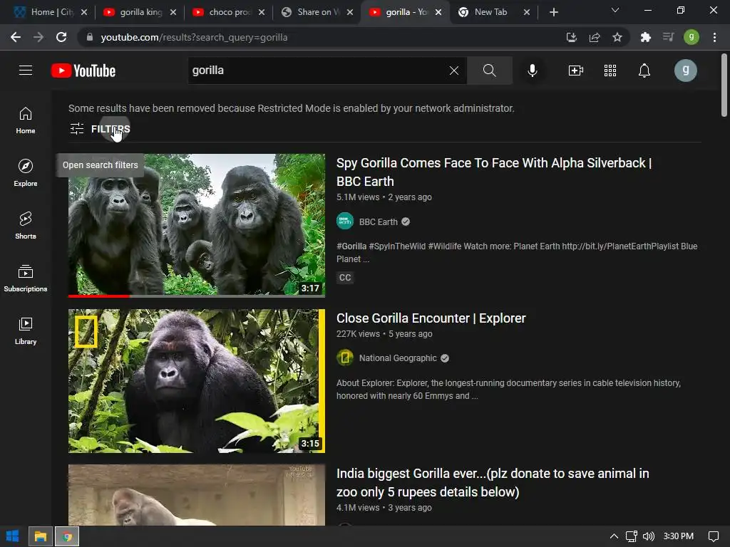This screenshot has height=547, width=730.
Task: Visit BBC Earth channel name
Action: click(378, 222)
